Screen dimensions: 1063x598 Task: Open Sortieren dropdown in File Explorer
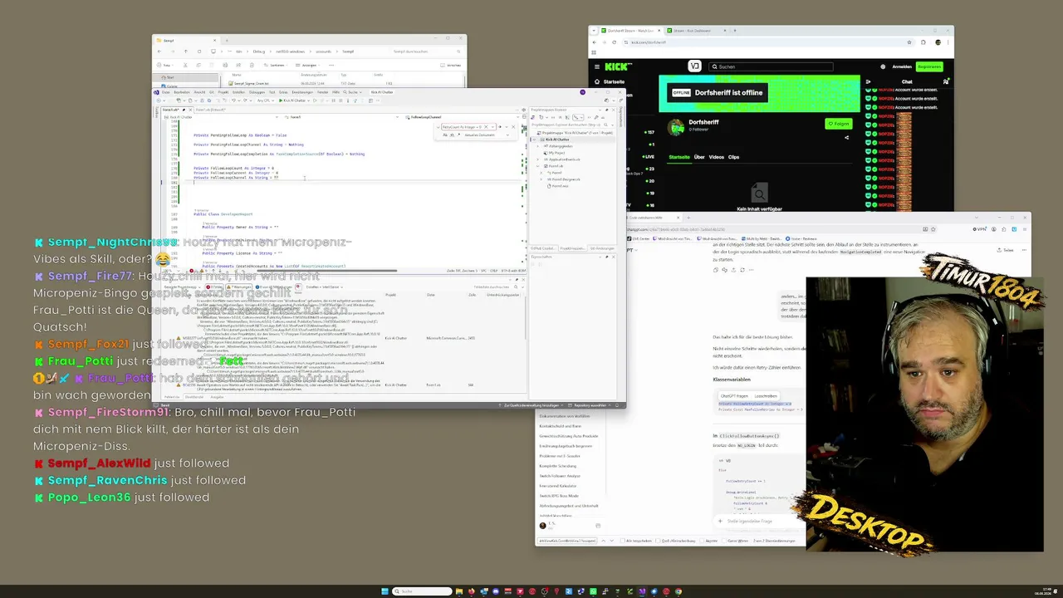pos(275,65)
